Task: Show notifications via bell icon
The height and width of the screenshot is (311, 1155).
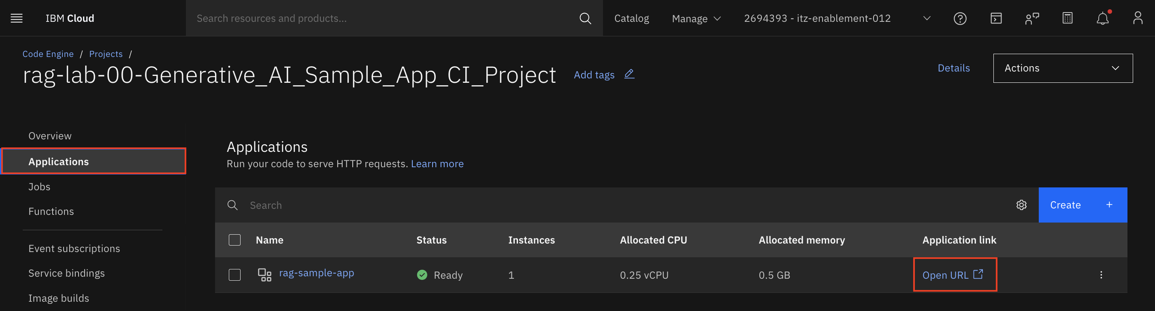Action: (1102, 18)
